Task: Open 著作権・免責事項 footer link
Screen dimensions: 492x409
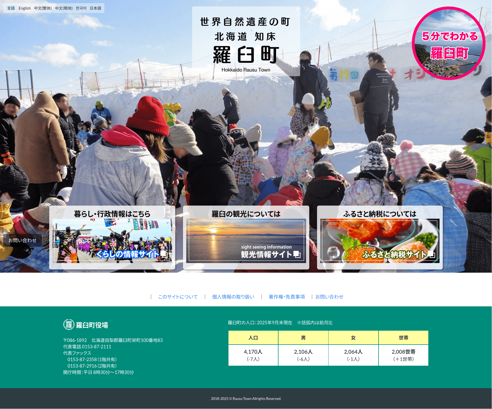Action: [287, 297]
